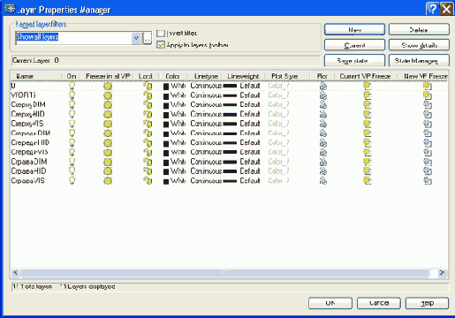Image resolution: width=455 pixels, height=318 pixels.
Task: Click the New layer button
Action: pos(354,30)
